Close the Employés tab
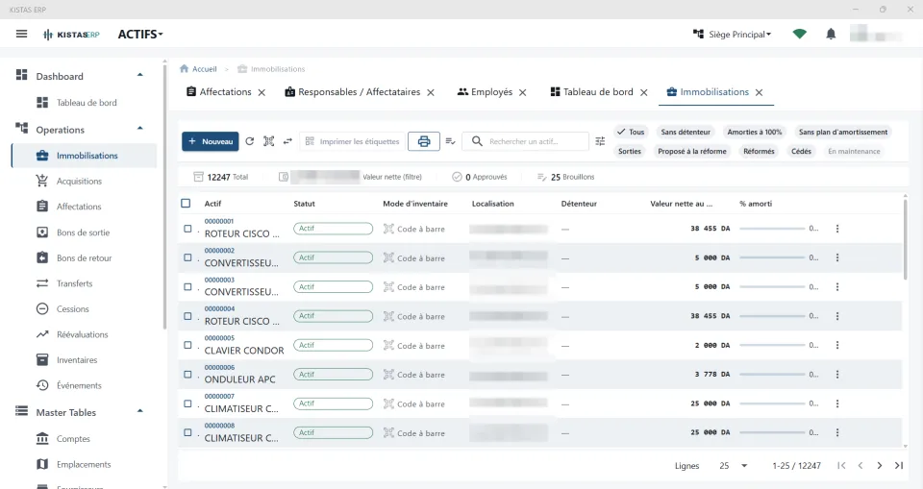Screen dimensions: 923x489 (523, 92)
